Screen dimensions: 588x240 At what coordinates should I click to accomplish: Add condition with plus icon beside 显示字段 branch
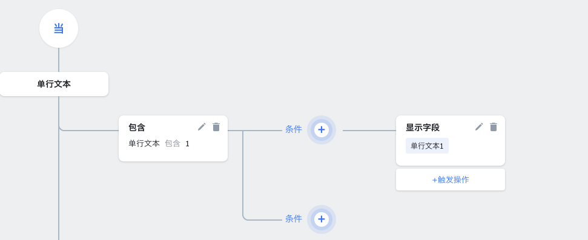[322, 130]
